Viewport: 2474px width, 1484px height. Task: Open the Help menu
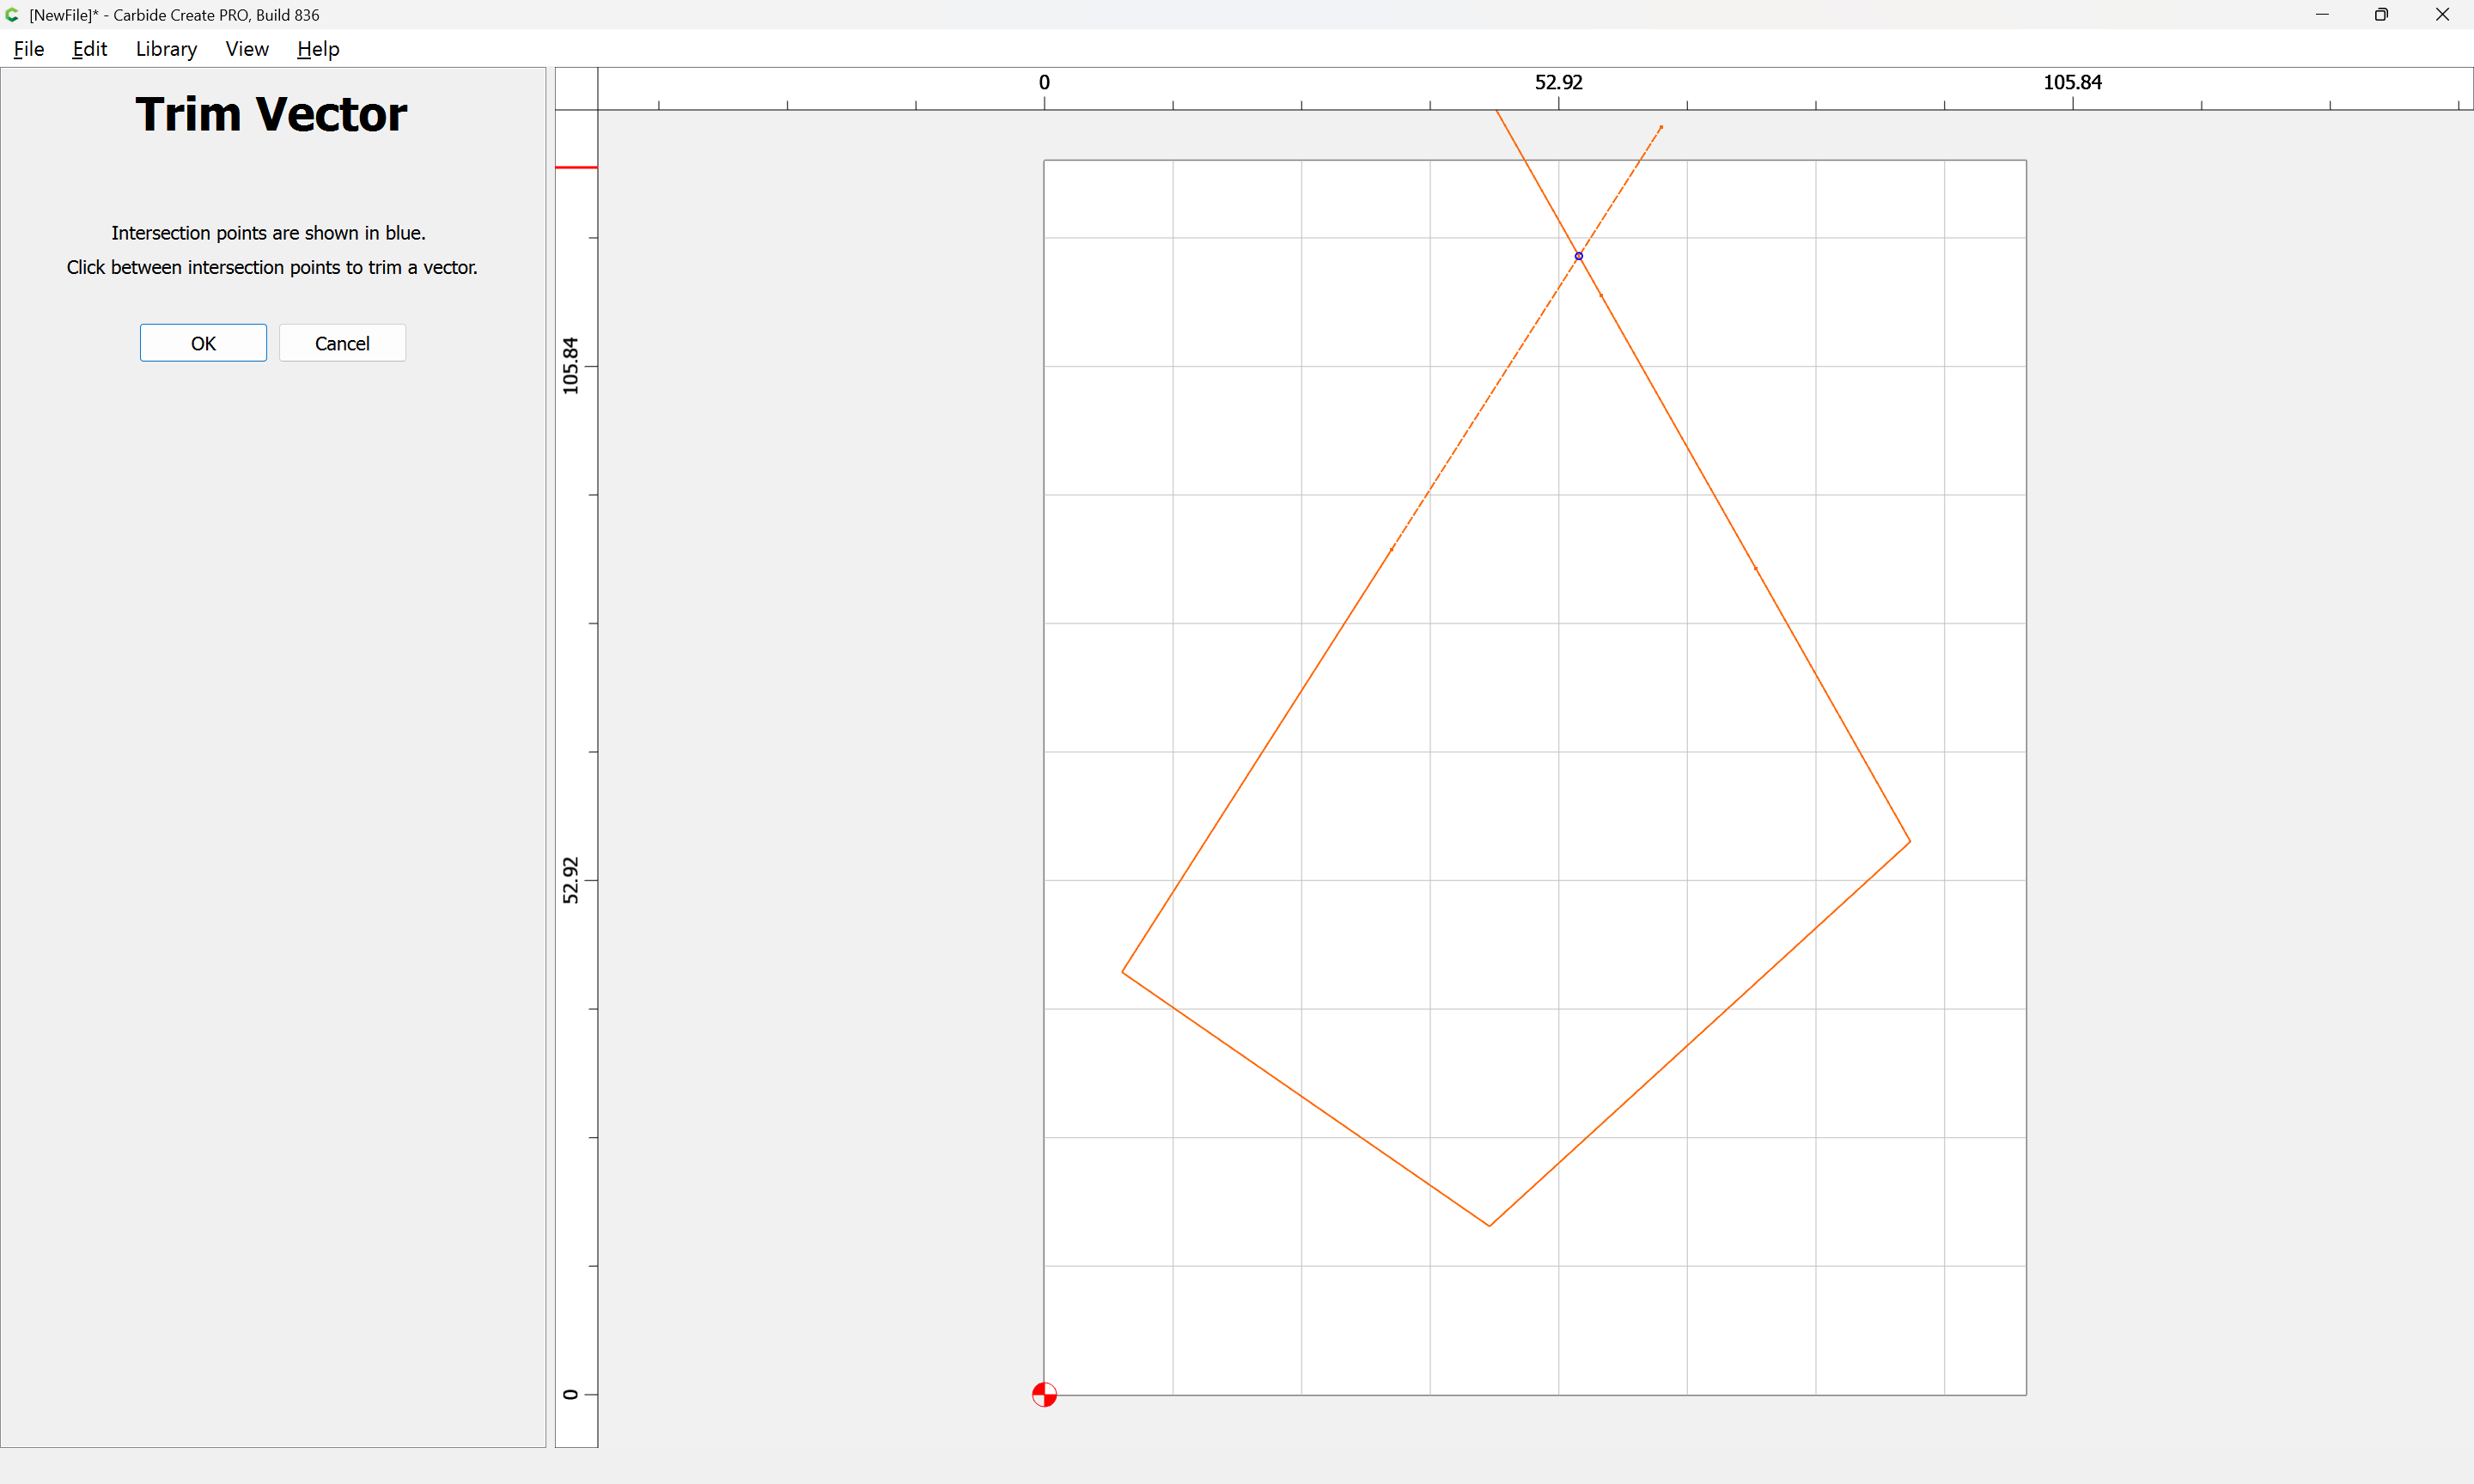point(318,49)
